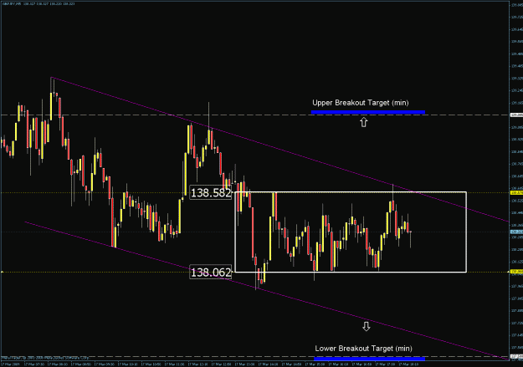Image resolution: width=523 pixels, height=367 pixels.
Task: Click the up arrow symbol below upper target
Action: click(x=363, y=122)
